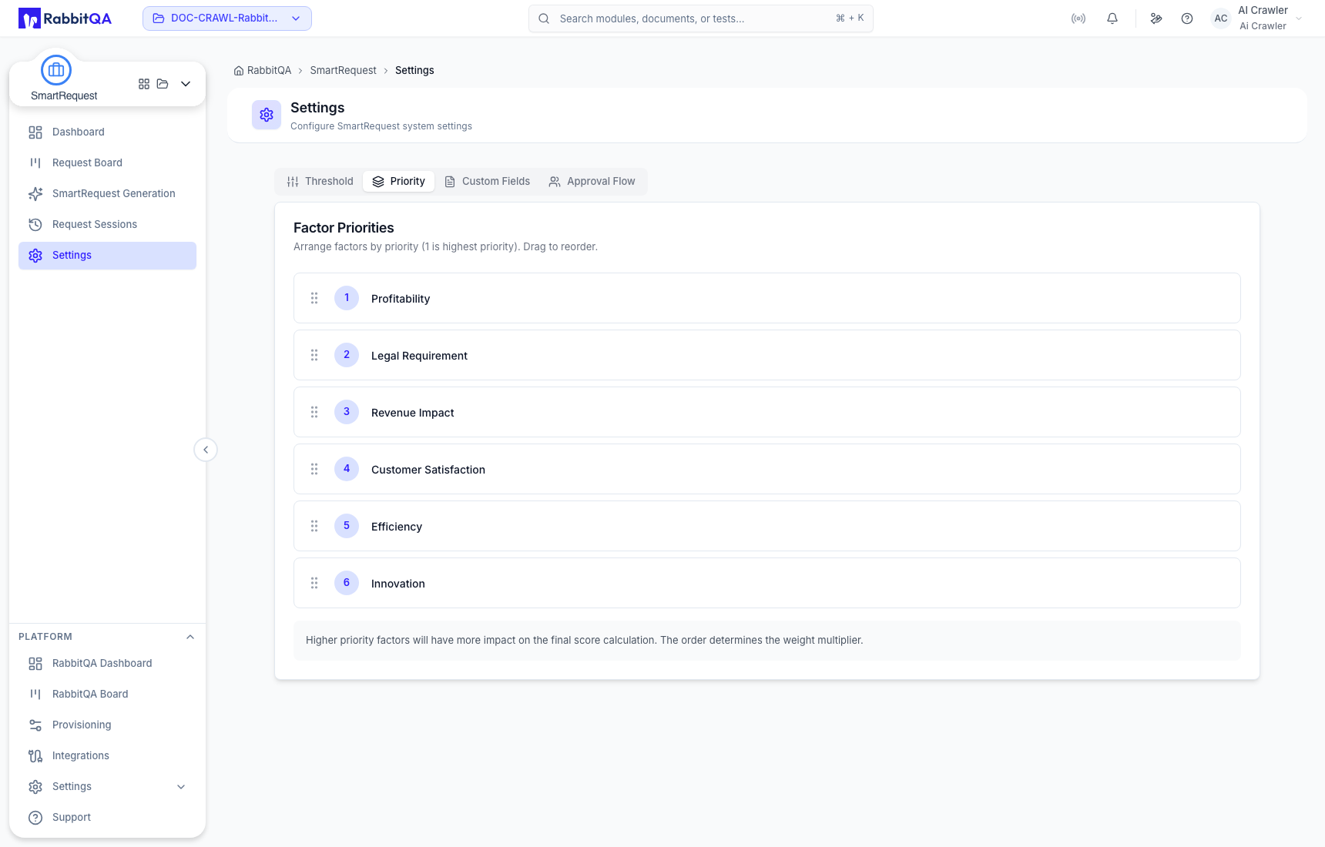
Task: Click the help question-mark icon in header
Action: 1187,18
